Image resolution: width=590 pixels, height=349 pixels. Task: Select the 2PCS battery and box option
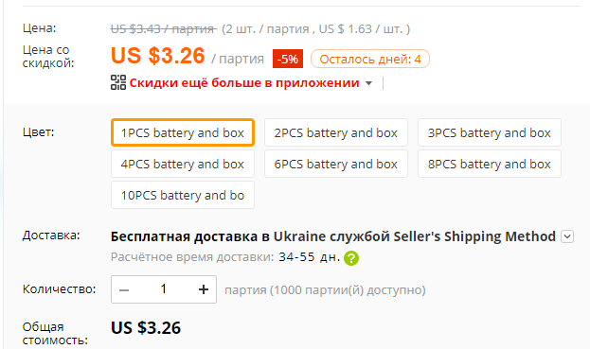point(336,132)
